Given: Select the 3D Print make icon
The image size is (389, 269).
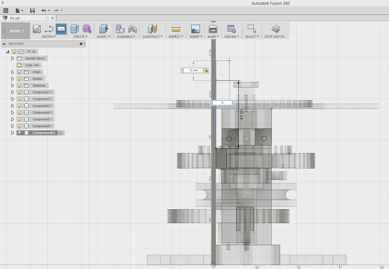Looking at the screenshot, I should click(x=213, y=29).
